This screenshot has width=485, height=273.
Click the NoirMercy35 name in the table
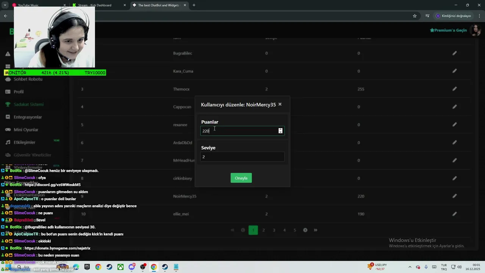pyautogui.click(x=185, y=196)
